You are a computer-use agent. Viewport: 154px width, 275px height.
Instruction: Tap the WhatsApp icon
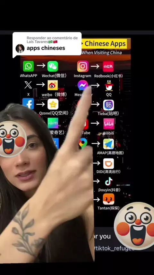[x=28, y=66]
